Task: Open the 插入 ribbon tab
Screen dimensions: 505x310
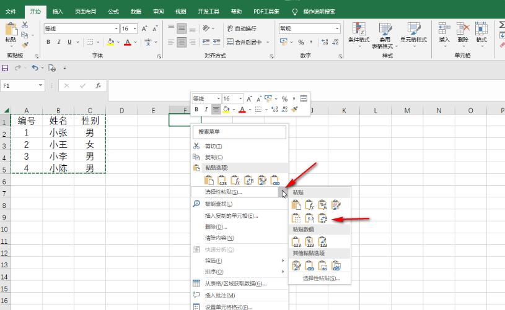Action: (x=58, y=12)
